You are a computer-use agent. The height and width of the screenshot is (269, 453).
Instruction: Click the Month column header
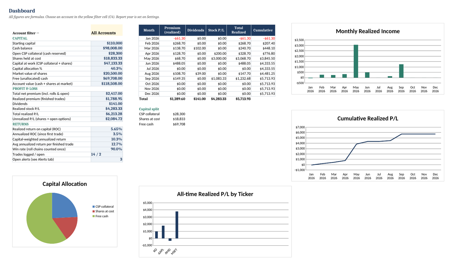(x=149, y=30)
